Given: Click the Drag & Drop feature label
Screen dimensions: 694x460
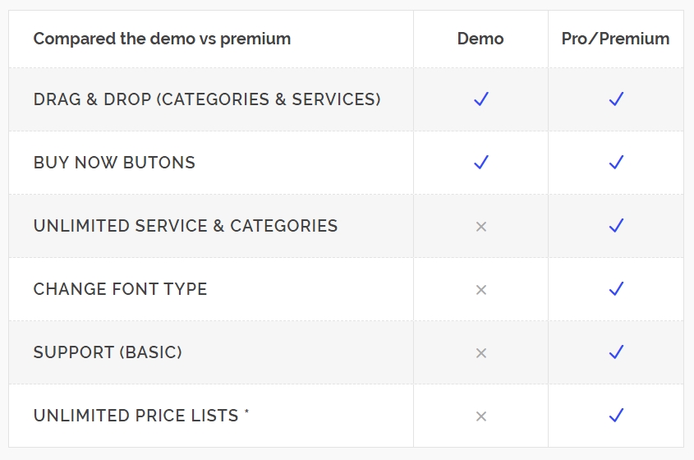Looking at the screenshot, I should click(207, 99).
